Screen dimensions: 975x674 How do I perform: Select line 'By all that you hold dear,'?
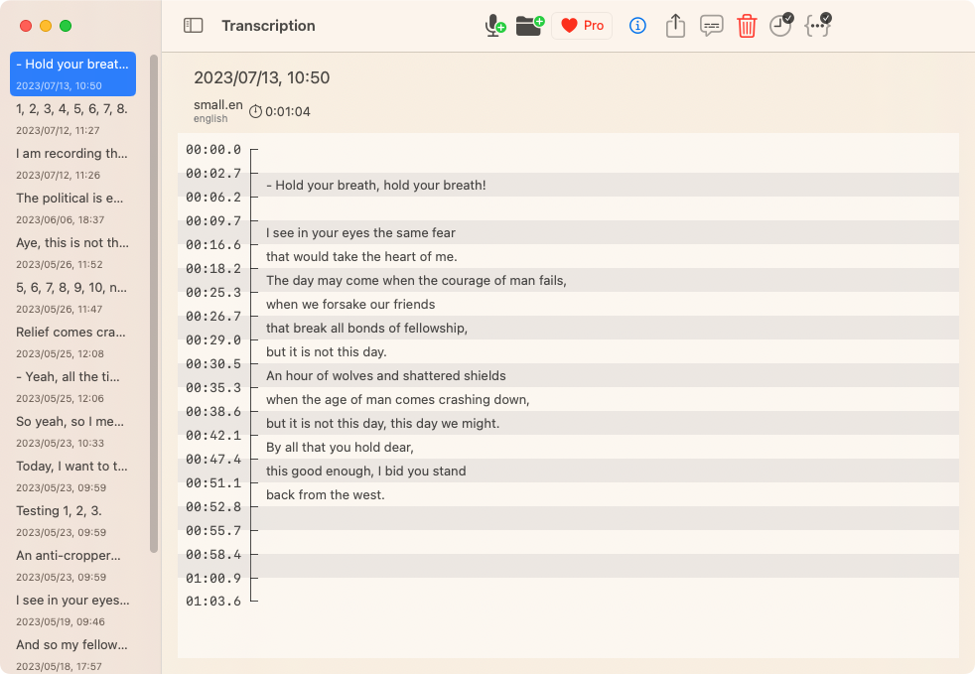340,447
